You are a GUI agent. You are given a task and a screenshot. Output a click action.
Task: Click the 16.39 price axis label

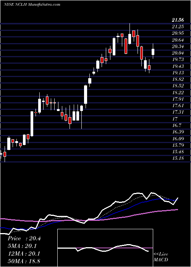(x=178, y=132)
